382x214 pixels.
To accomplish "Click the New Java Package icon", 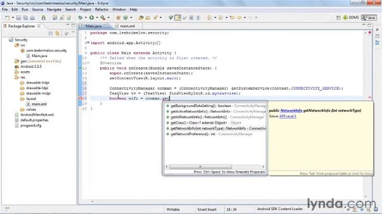I will pyautogui.click(x=118, y=18).
